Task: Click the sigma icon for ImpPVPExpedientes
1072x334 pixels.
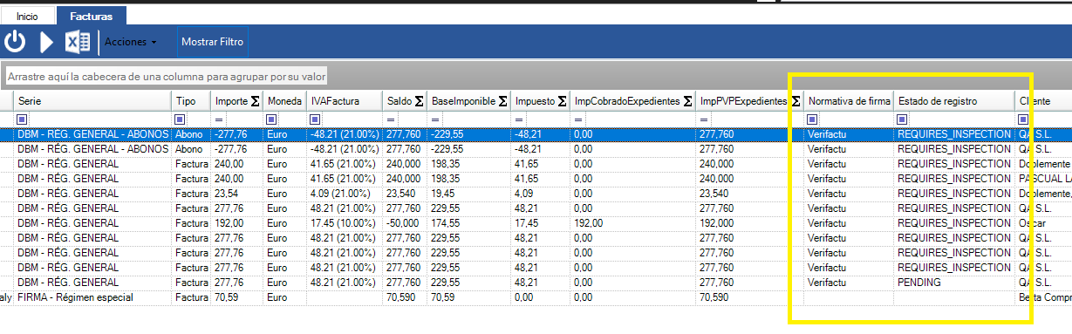Action: 795,102
